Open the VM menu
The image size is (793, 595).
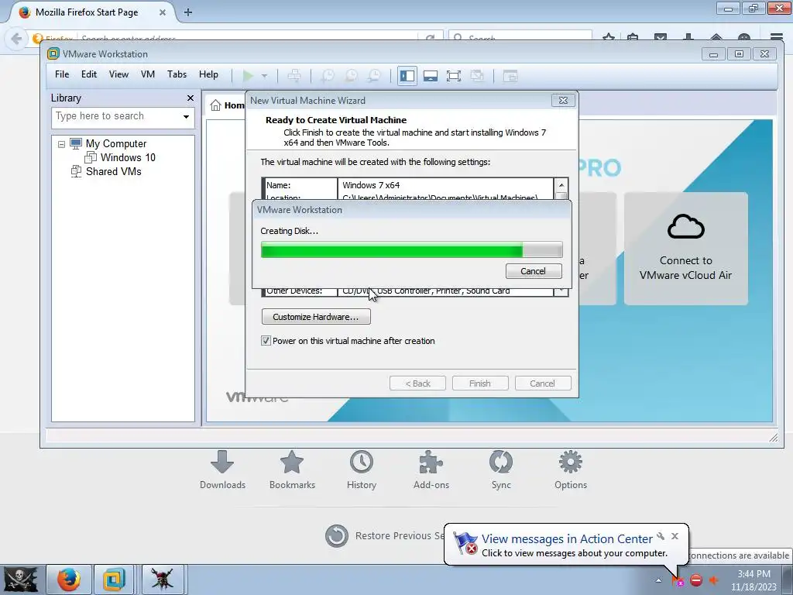tap(148, 74)
